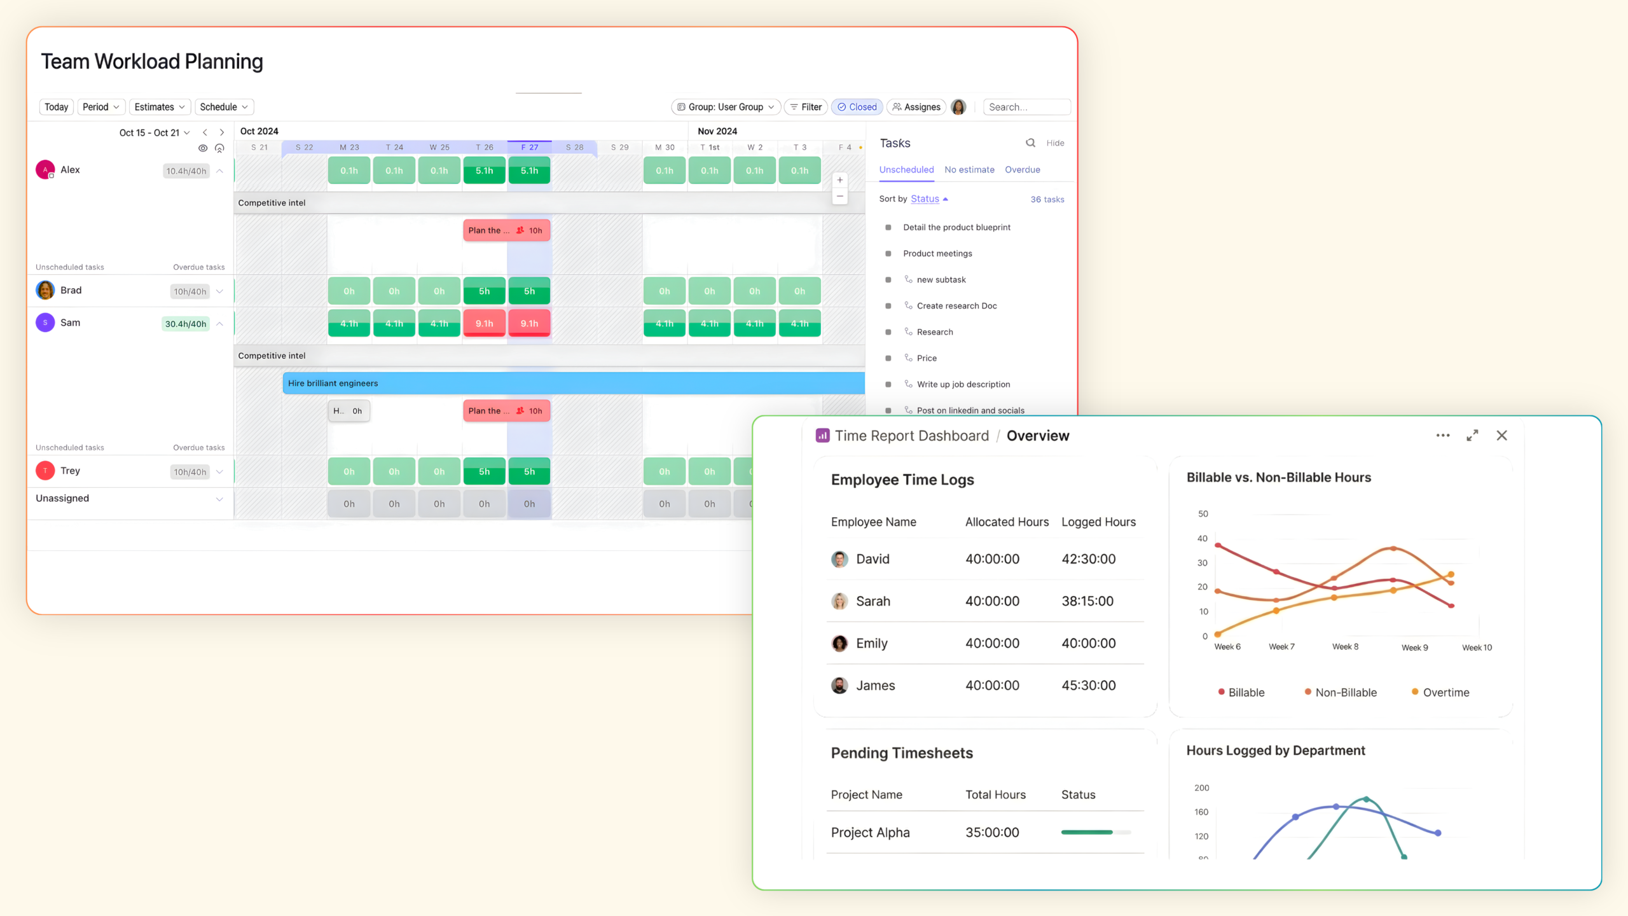Expand Brad's workload row
The height and width of the screenshot is (916, 1628).
point(219,291)
